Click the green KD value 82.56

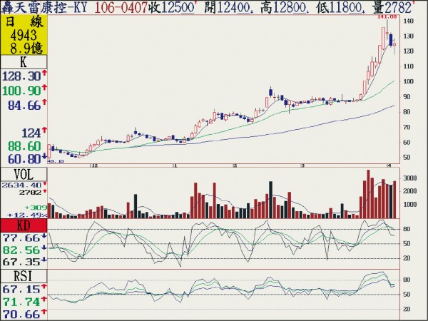pos(21,250)
